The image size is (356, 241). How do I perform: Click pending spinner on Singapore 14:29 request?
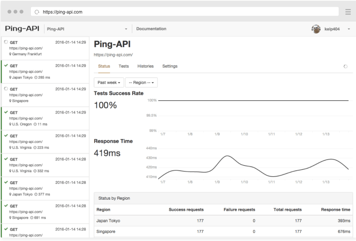coord(6,89)
